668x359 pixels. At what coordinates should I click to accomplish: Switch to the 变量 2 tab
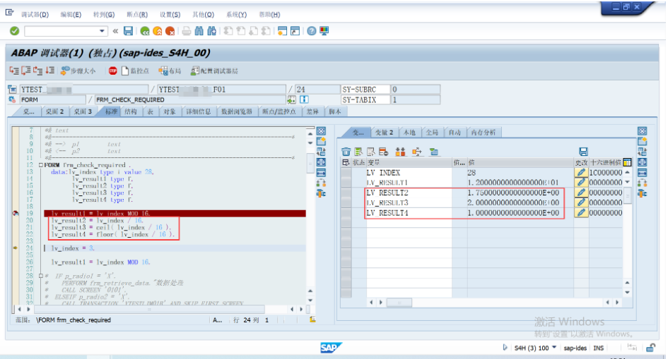384,133
